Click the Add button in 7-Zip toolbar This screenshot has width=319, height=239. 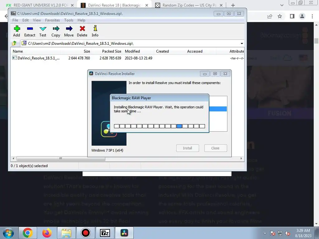pos(17,31)
